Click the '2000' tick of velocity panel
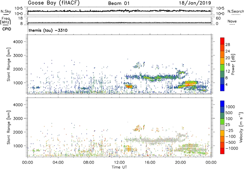Viewport: 244px width, 169px height. pyautogui.click(x=18, y=132)
